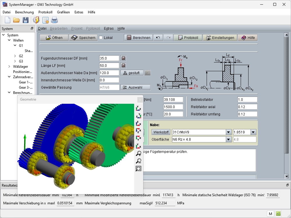The width and height of the screenshot is (291, 218).
Task: Toggle the M button in status bar
Action: (x=270, y=214)
